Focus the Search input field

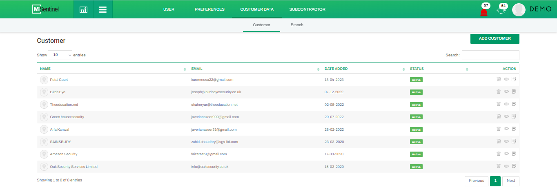(490, 55)
